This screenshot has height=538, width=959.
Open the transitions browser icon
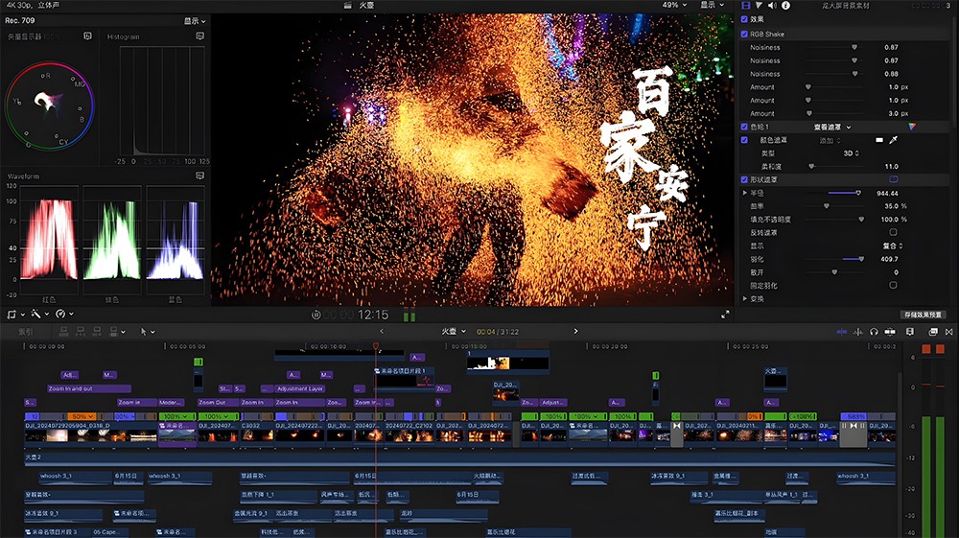pos(948,332)
